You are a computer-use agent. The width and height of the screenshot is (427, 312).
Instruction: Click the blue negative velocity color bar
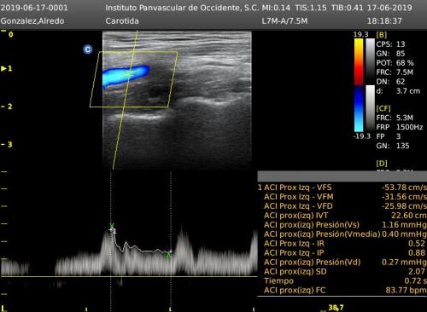(x=359, y=109)
